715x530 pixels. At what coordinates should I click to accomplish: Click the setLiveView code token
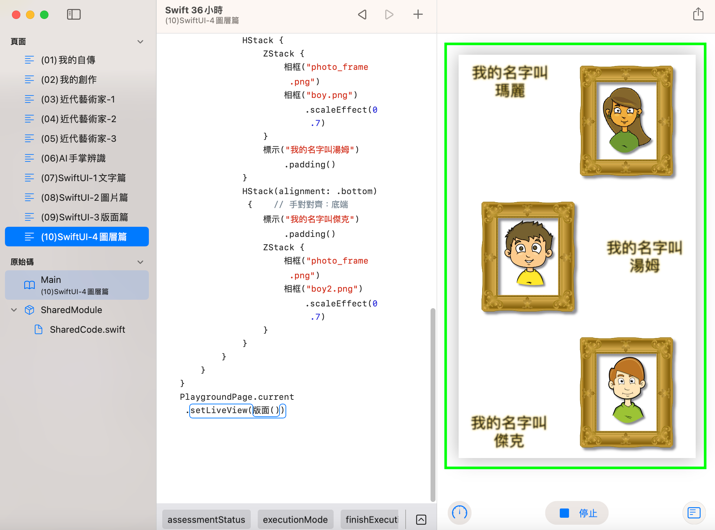point(219,410)
